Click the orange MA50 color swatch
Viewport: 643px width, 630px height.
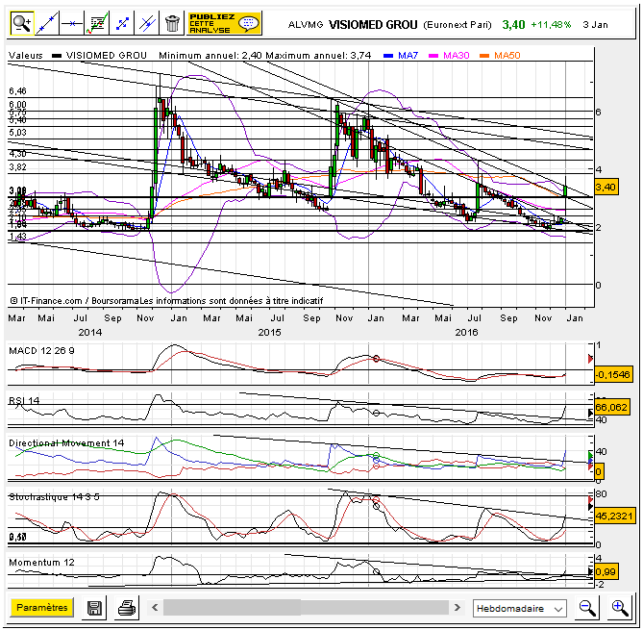click(x=484, y=56)
